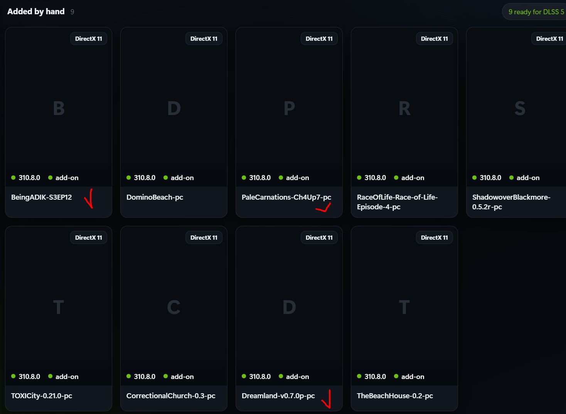Viewport: 566px width, 414px height.
Task: Click DirectX 11 tag on TOXICity card
Action: coord(89,237)
